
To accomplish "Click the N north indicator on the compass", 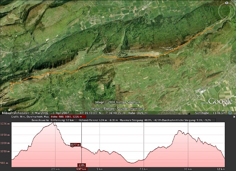I will (x=227, y=3).
